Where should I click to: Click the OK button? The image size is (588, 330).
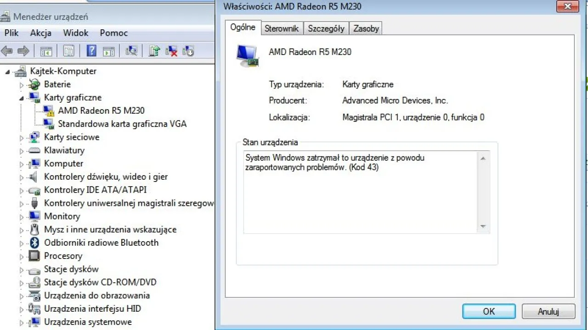pos(488,311)
